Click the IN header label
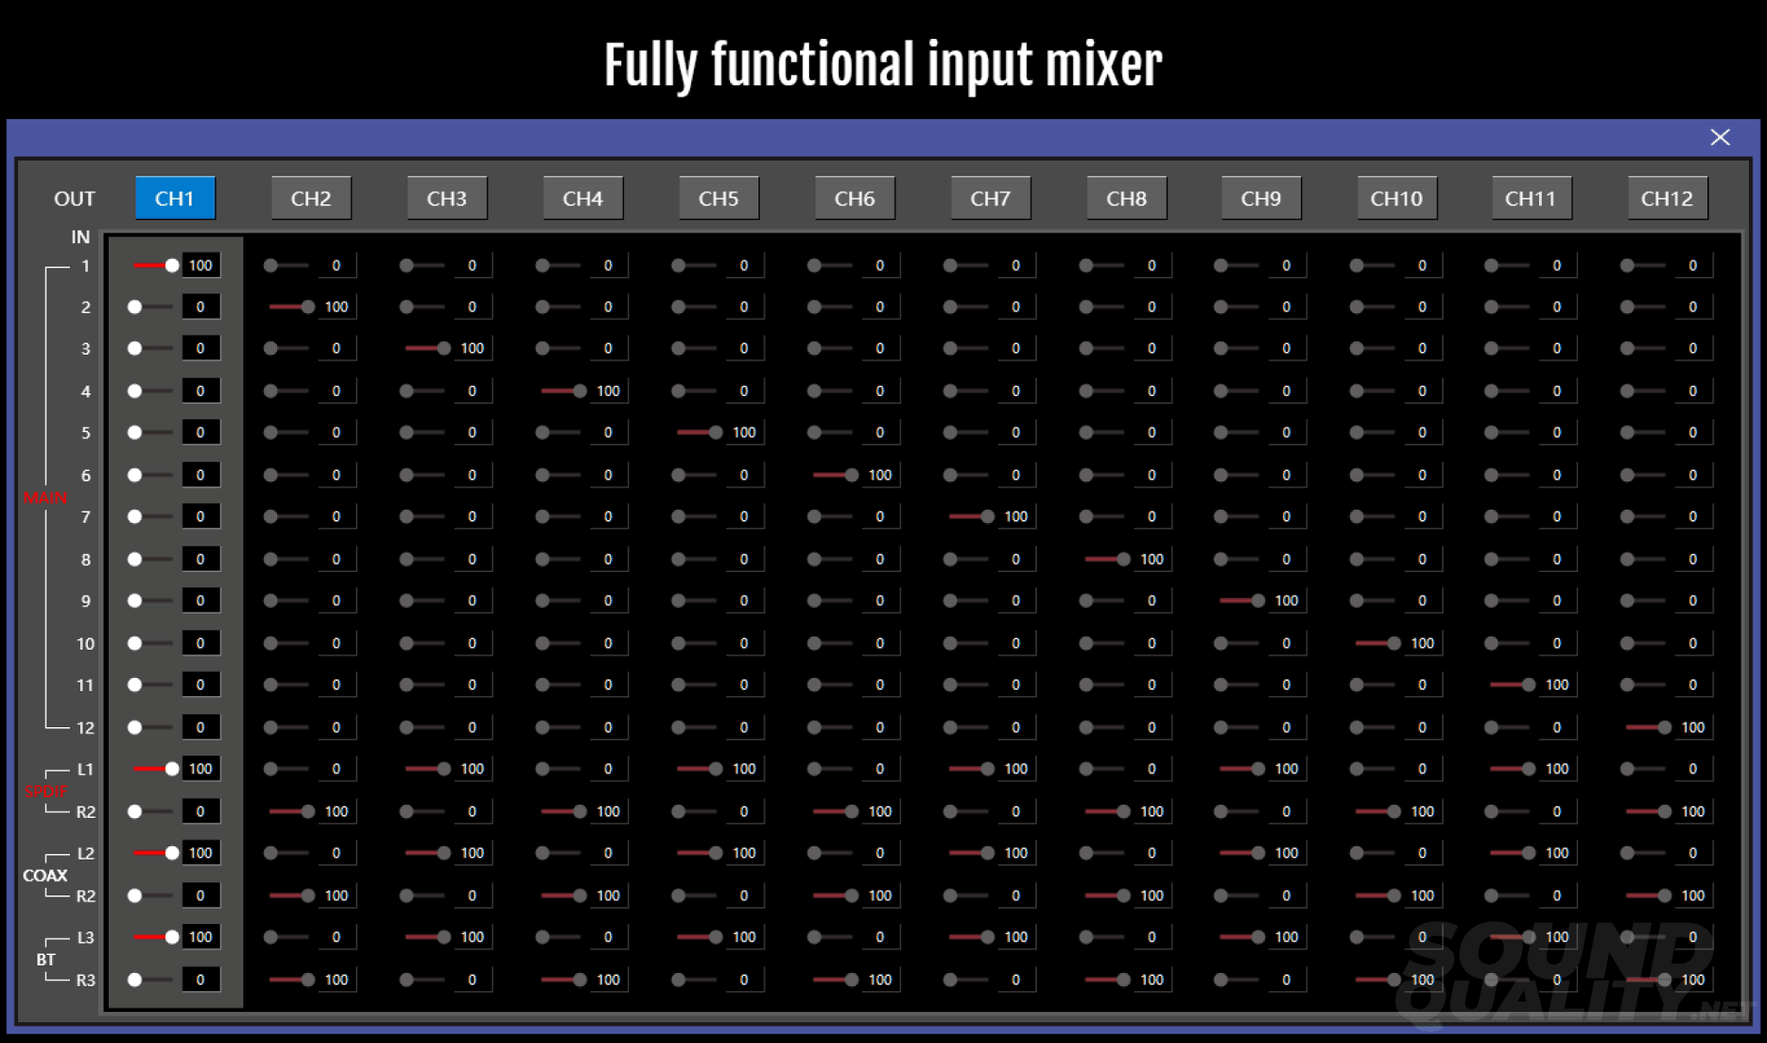 [x=81, y=237]
